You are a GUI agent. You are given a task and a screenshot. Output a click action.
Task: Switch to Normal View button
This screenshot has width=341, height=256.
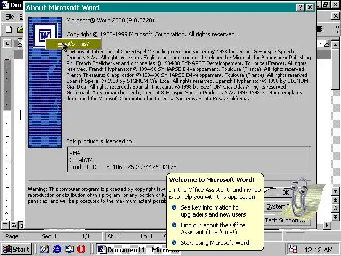pyautogui.click(x=5, y=225)
